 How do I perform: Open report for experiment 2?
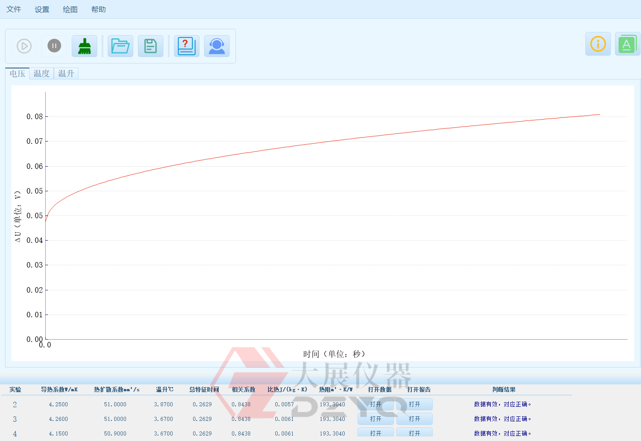(415, 404)
